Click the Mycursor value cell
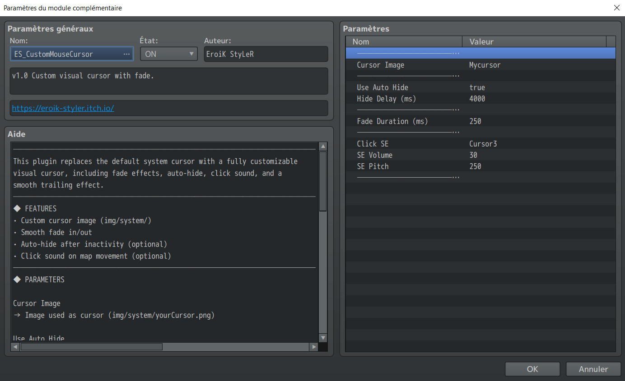The image size is (625, 381). point(485,65)
